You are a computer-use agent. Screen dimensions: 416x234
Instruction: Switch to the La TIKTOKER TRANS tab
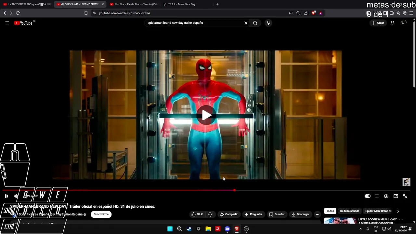click(x=27, y=4)
